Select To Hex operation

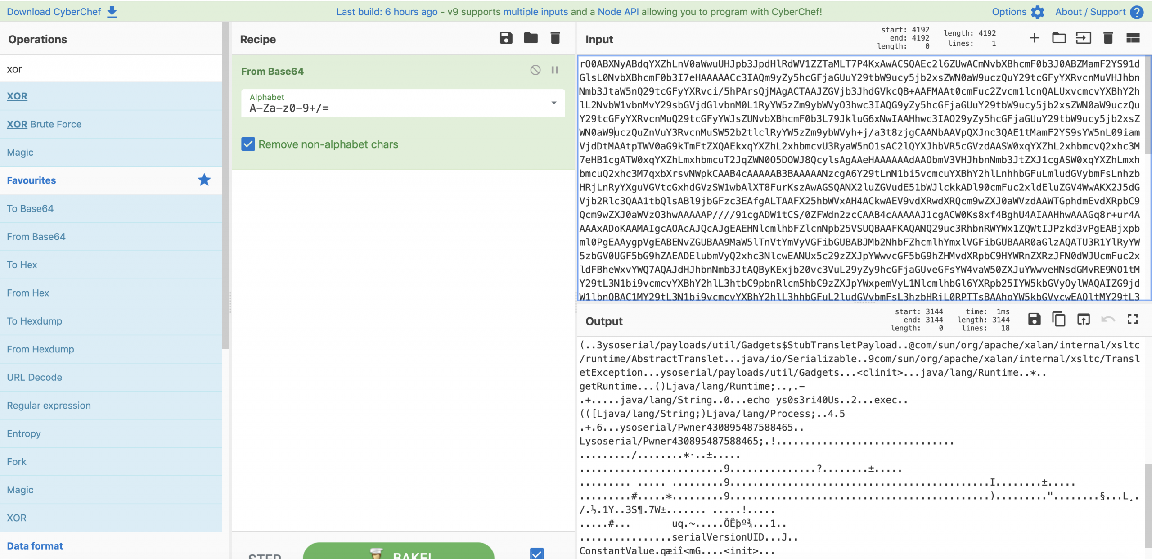point(111,265)
